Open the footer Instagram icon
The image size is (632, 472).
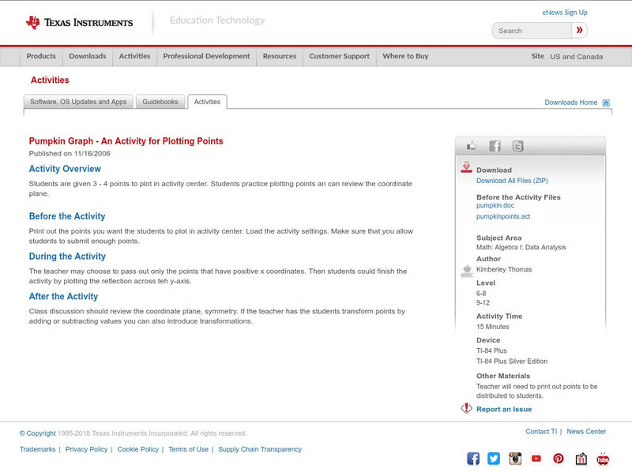click(x=515, y=459)
